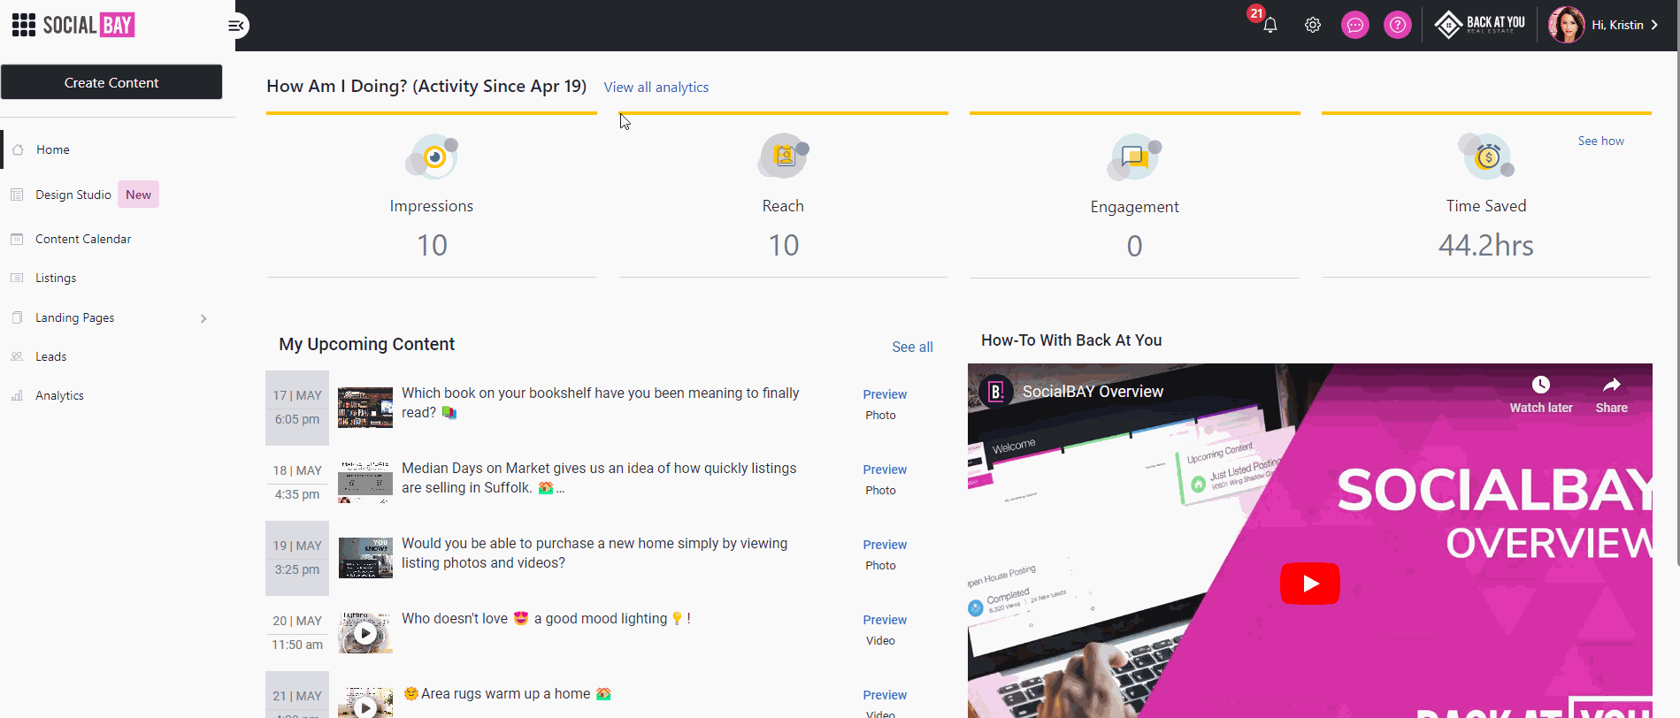Click the 'Area rugs warm up a home' text
The height and width of the screenshot is (718, 1680).
coord(507,693)
